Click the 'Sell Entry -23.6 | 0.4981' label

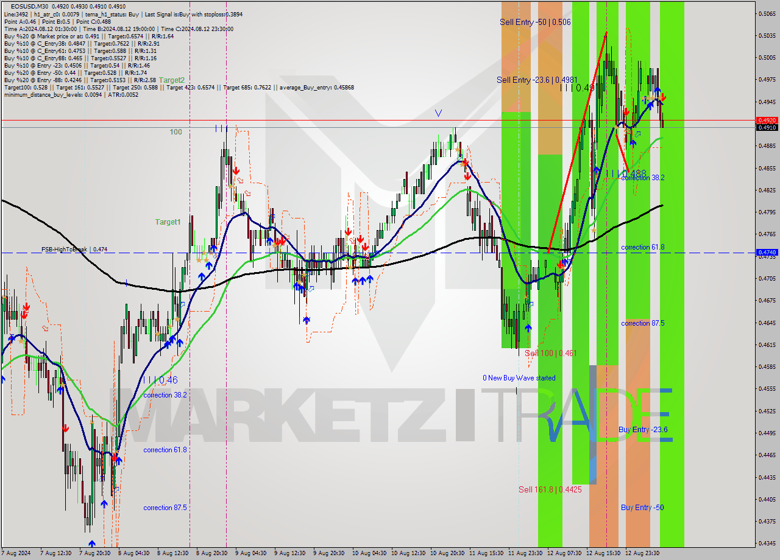[536, 80]
